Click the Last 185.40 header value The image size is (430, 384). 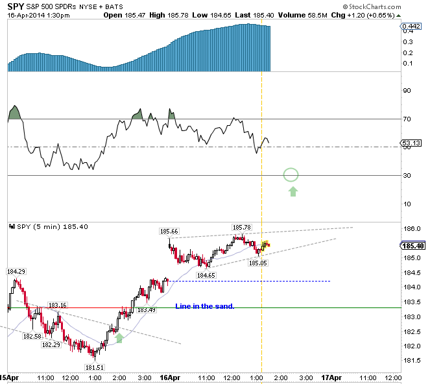(254, 16)
